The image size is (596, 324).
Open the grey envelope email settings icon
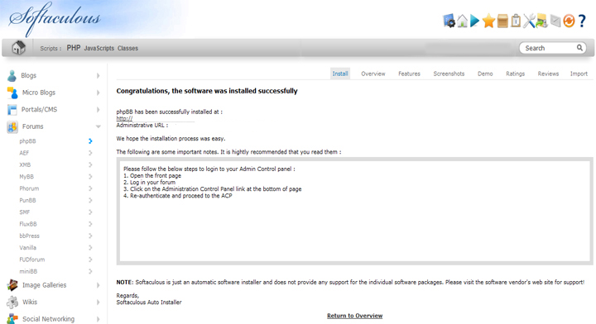tap(555, 21)
